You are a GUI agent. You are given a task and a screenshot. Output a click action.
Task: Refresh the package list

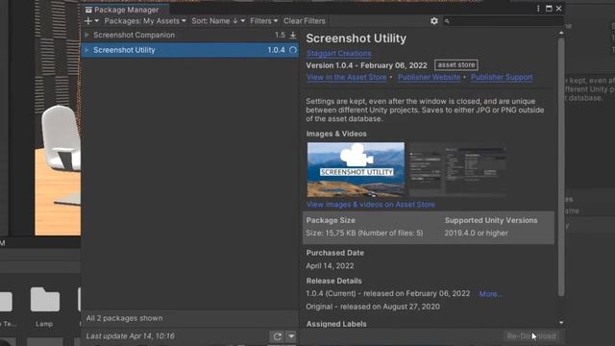[278, 336]
